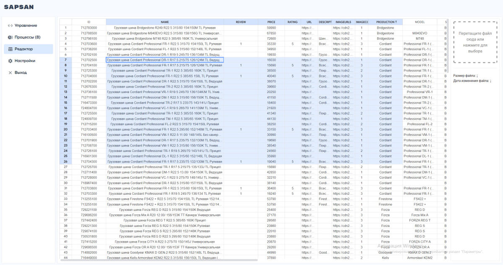The height and width of the screenshot is (265, 503).
Task: Click ID cell 718967400
Action: (x=89, y=183)
